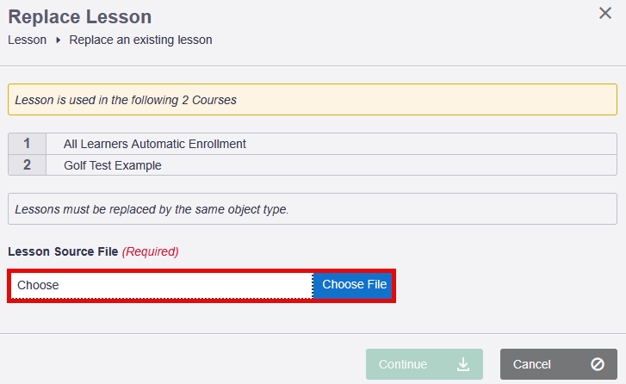Click the red (Required) indicator
The width and height of the screenshot is (626, 384).
tap(151, 251)
